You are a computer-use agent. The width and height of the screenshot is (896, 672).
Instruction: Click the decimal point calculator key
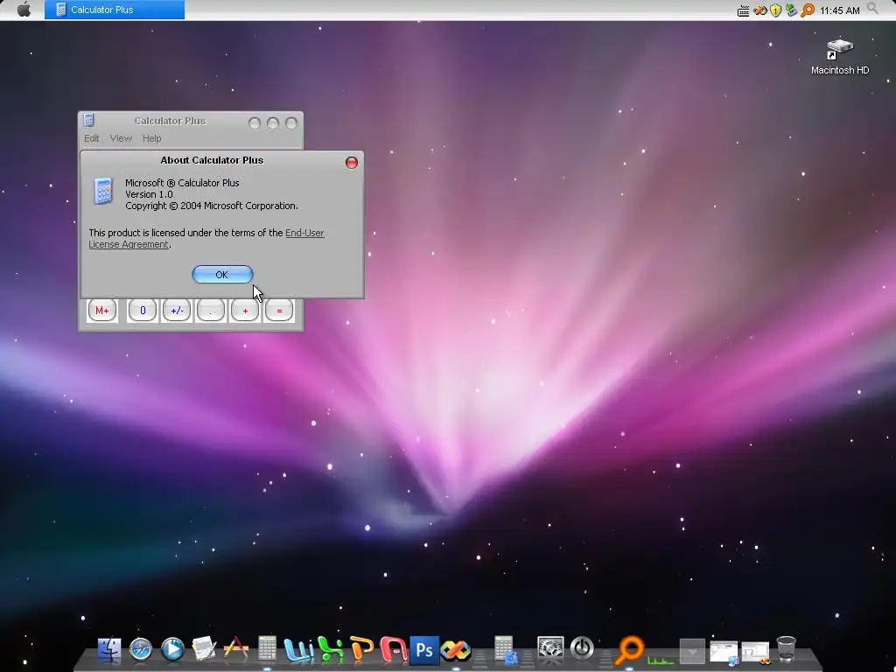point(210,311)
